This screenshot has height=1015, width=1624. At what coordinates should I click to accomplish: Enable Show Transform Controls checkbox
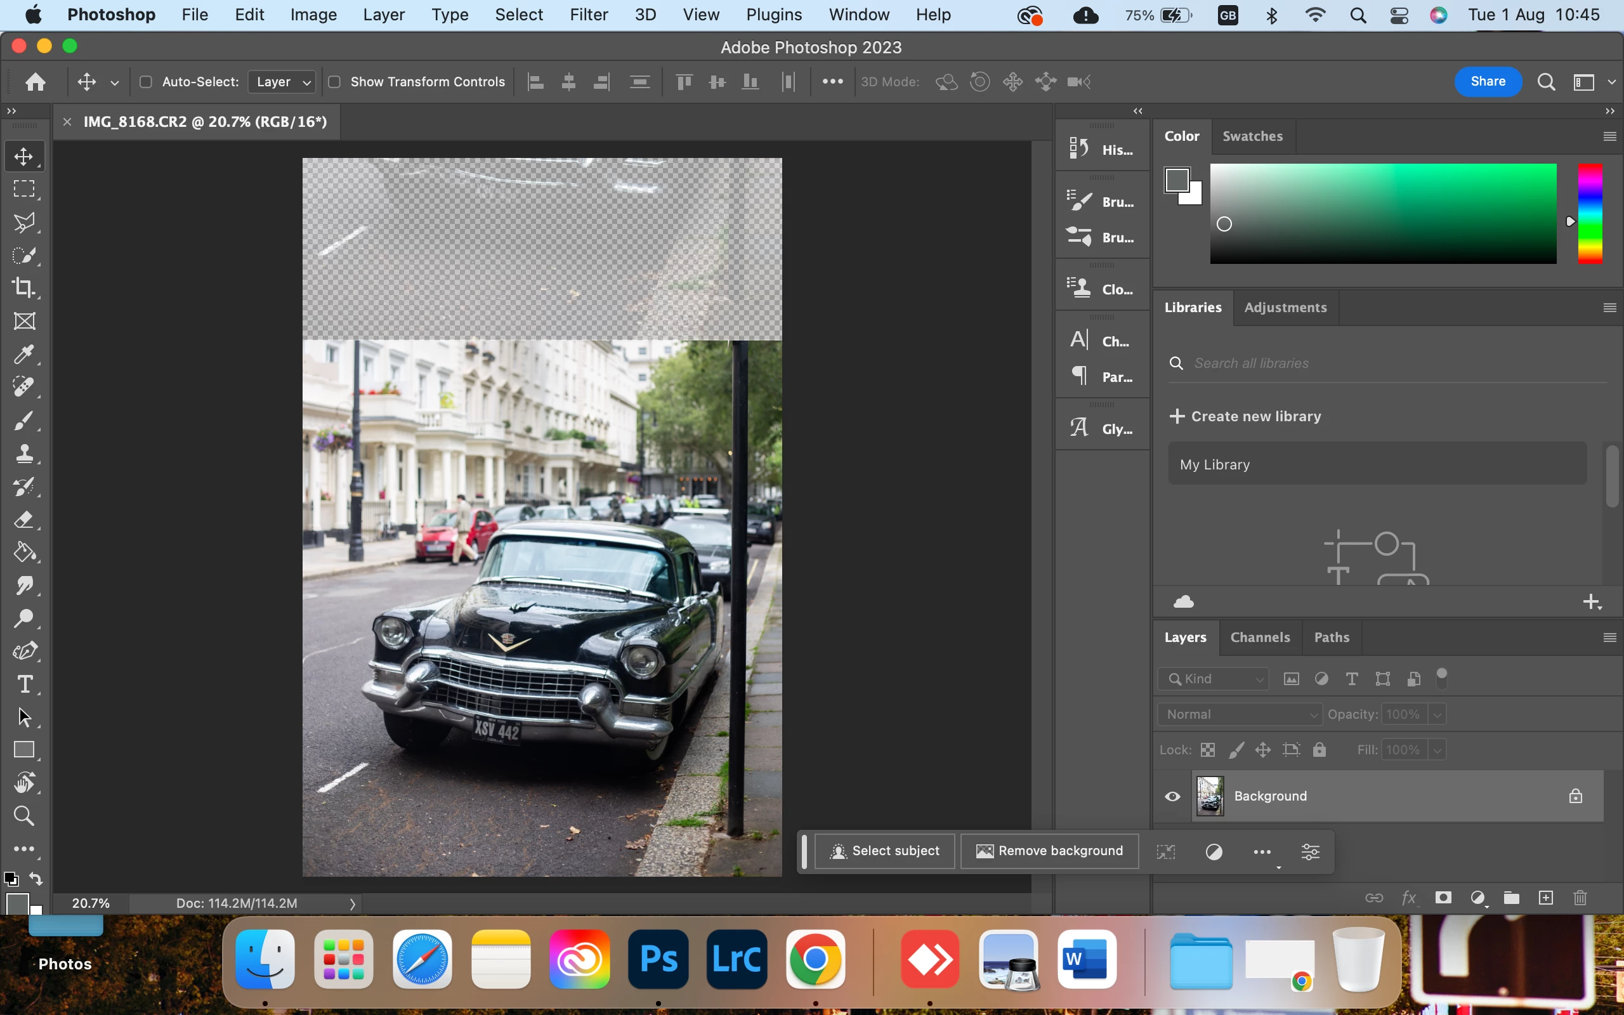[x=334, y=82]
